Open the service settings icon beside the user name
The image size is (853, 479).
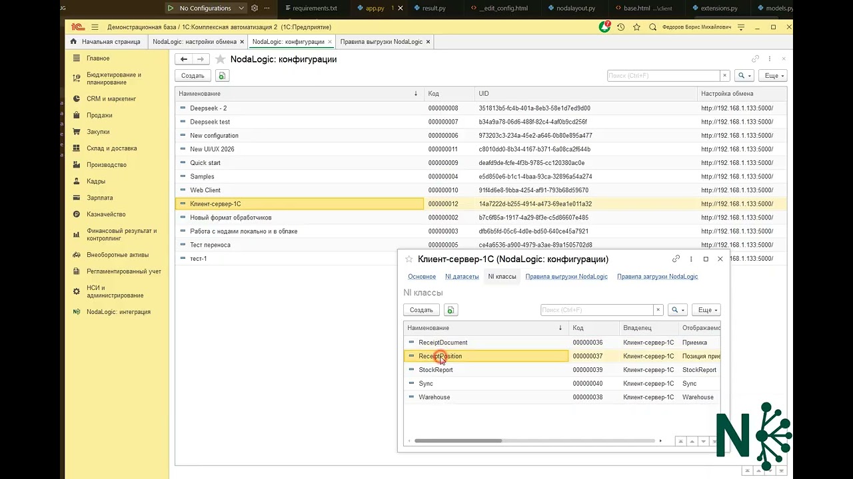[741, 27]
